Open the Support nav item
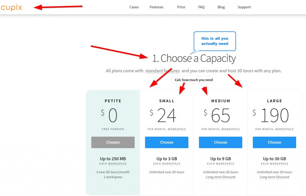This screenshot has width=306, height=196. pos(244,7)
